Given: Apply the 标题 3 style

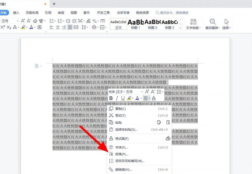Looking at the screenshot, I should 169,24.
